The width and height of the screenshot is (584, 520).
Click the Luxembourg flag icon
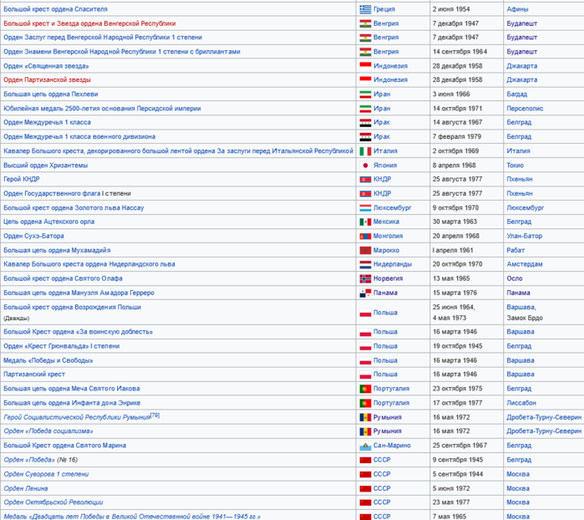coord(365,208)
